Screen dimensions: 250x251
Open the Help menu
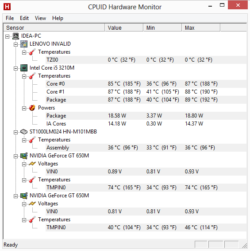click(x=58, y=18)
